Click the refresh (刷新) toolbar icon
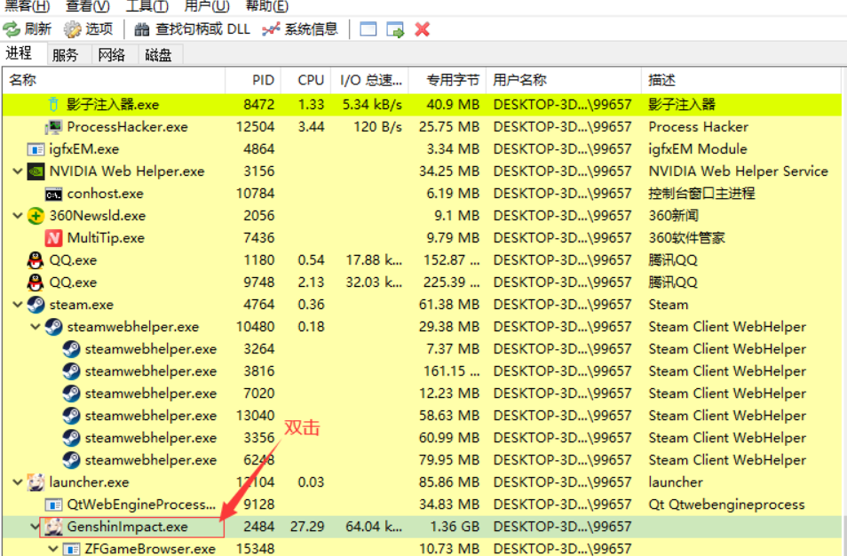847x556 pixels. (13, 29)
